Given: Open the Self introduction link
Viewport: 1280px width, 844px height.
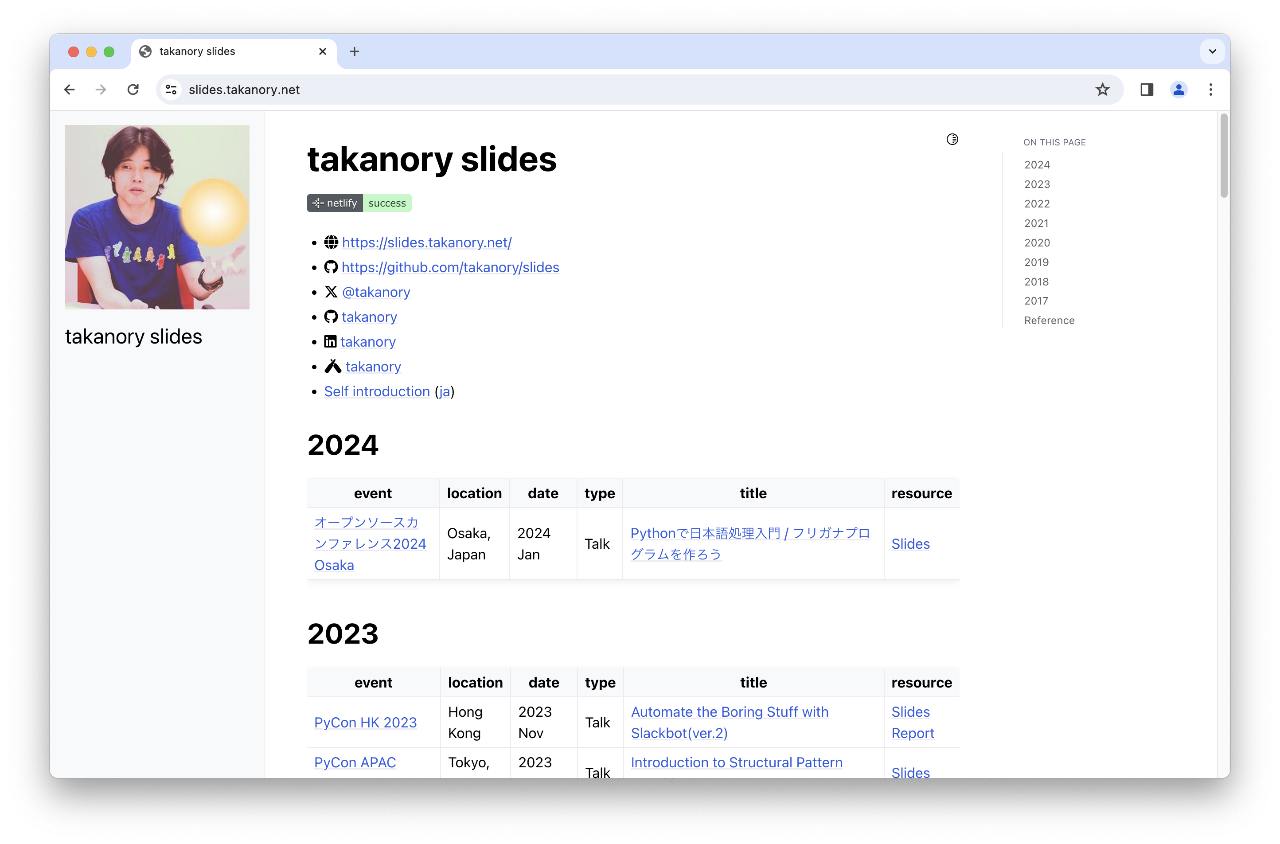Looking at the screenshot, I should [x=376, y=391].
